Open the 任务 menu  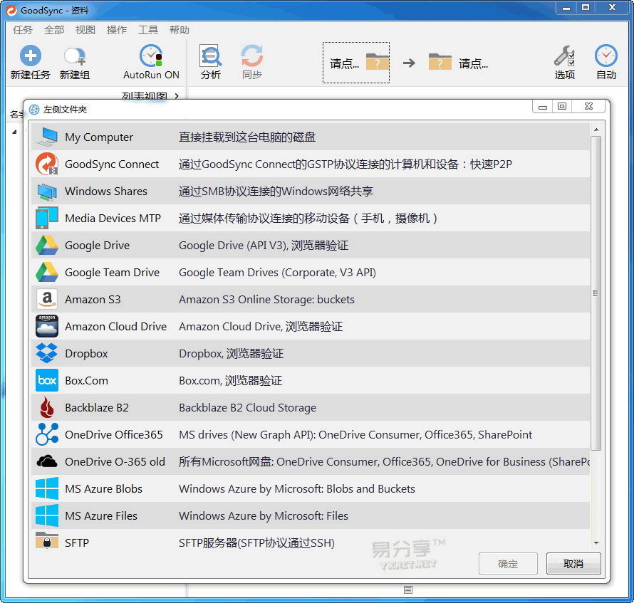(23, 30)
